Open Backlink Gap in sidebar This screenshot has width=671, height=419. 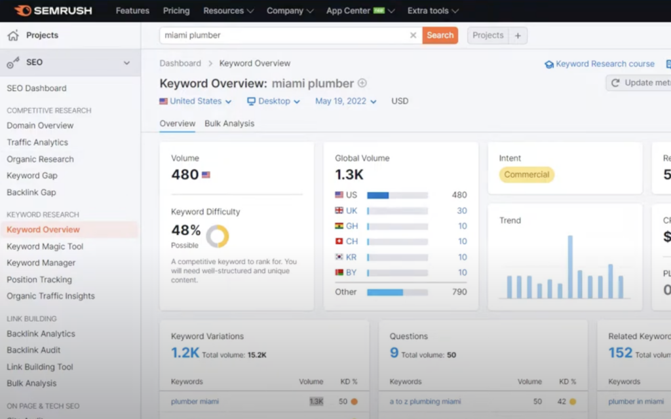pyautogui.click(x=31, y=192)
